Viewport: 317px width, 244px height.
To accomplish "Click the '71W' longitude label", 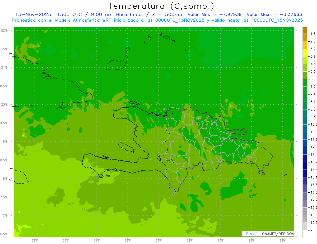I will (x=189, y=240).
